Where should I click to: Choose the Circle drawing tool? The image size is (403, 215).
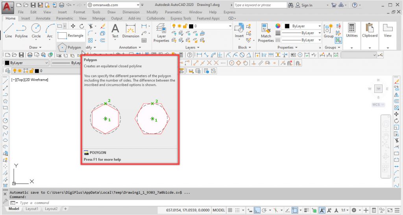coord(36,30)
